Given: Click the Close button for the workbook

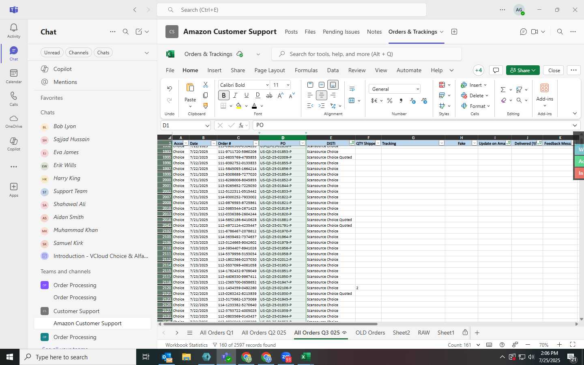Looking at the screenshot, I should coord(554,70).
